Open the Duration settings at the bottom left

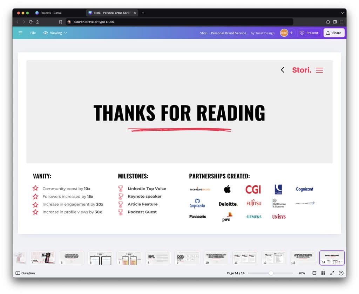tap(25, 273)
